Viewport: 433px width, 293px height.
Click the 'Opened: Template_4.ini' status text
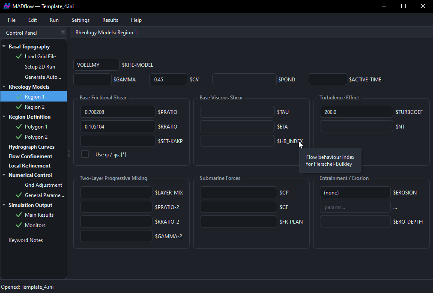pyautogui.click(x=27, y=287)
